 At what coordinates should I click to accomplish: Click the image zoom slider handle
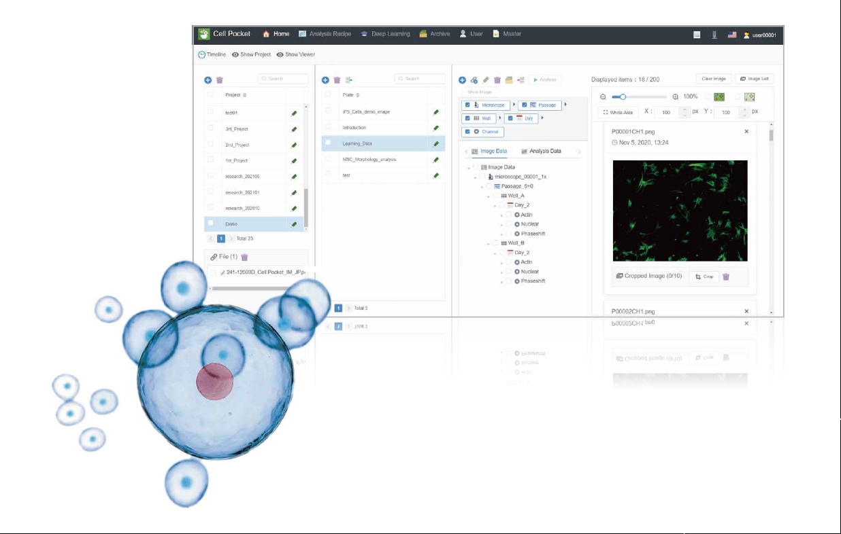coord(623,97)
